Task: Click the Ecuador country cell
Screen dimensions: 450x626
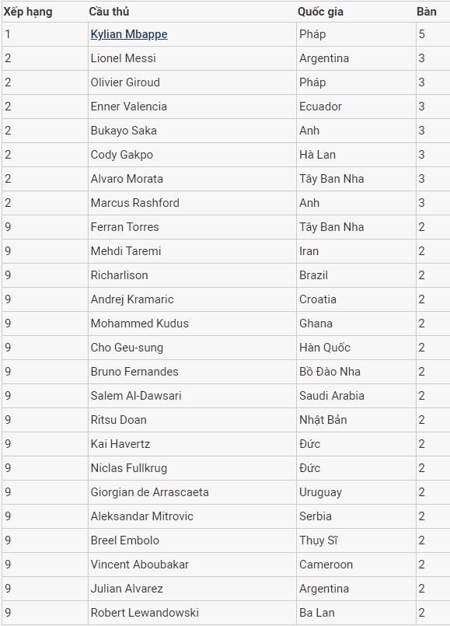Action: click(x=356, y=107)
